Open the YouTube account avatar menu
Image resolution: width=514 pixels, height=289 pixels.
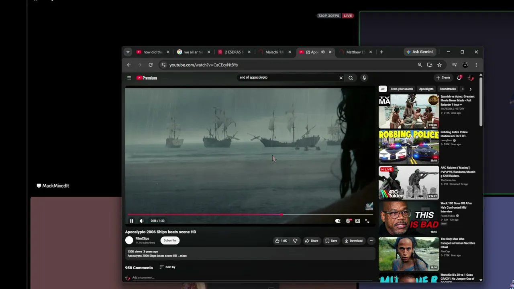pyautogui.click(x=471, y=77)
